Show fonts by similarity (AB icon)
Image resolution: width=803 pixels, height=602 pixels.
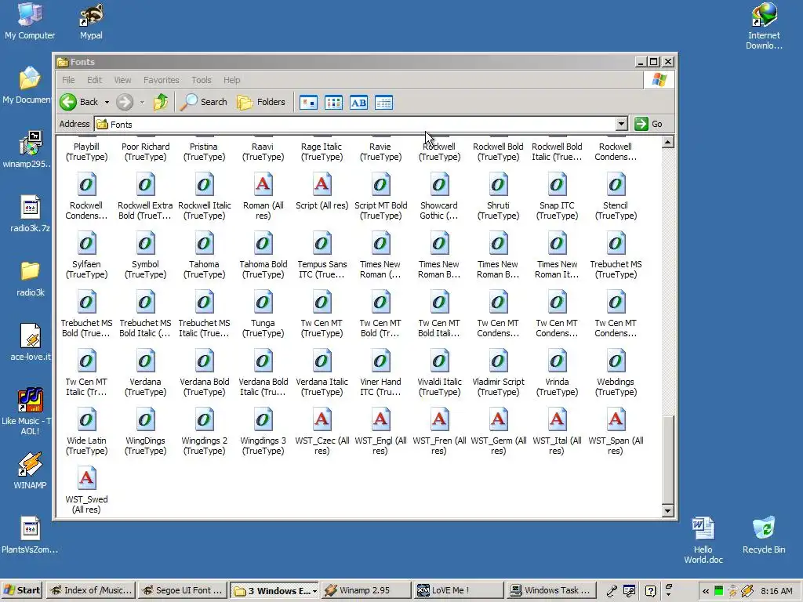pyautogui.click(x=358, y=103)
